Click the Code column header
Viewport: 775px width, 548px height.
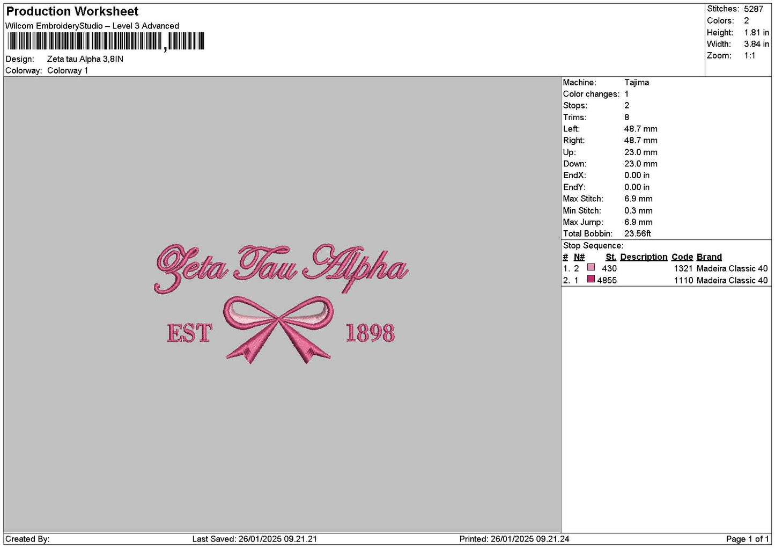682,257
